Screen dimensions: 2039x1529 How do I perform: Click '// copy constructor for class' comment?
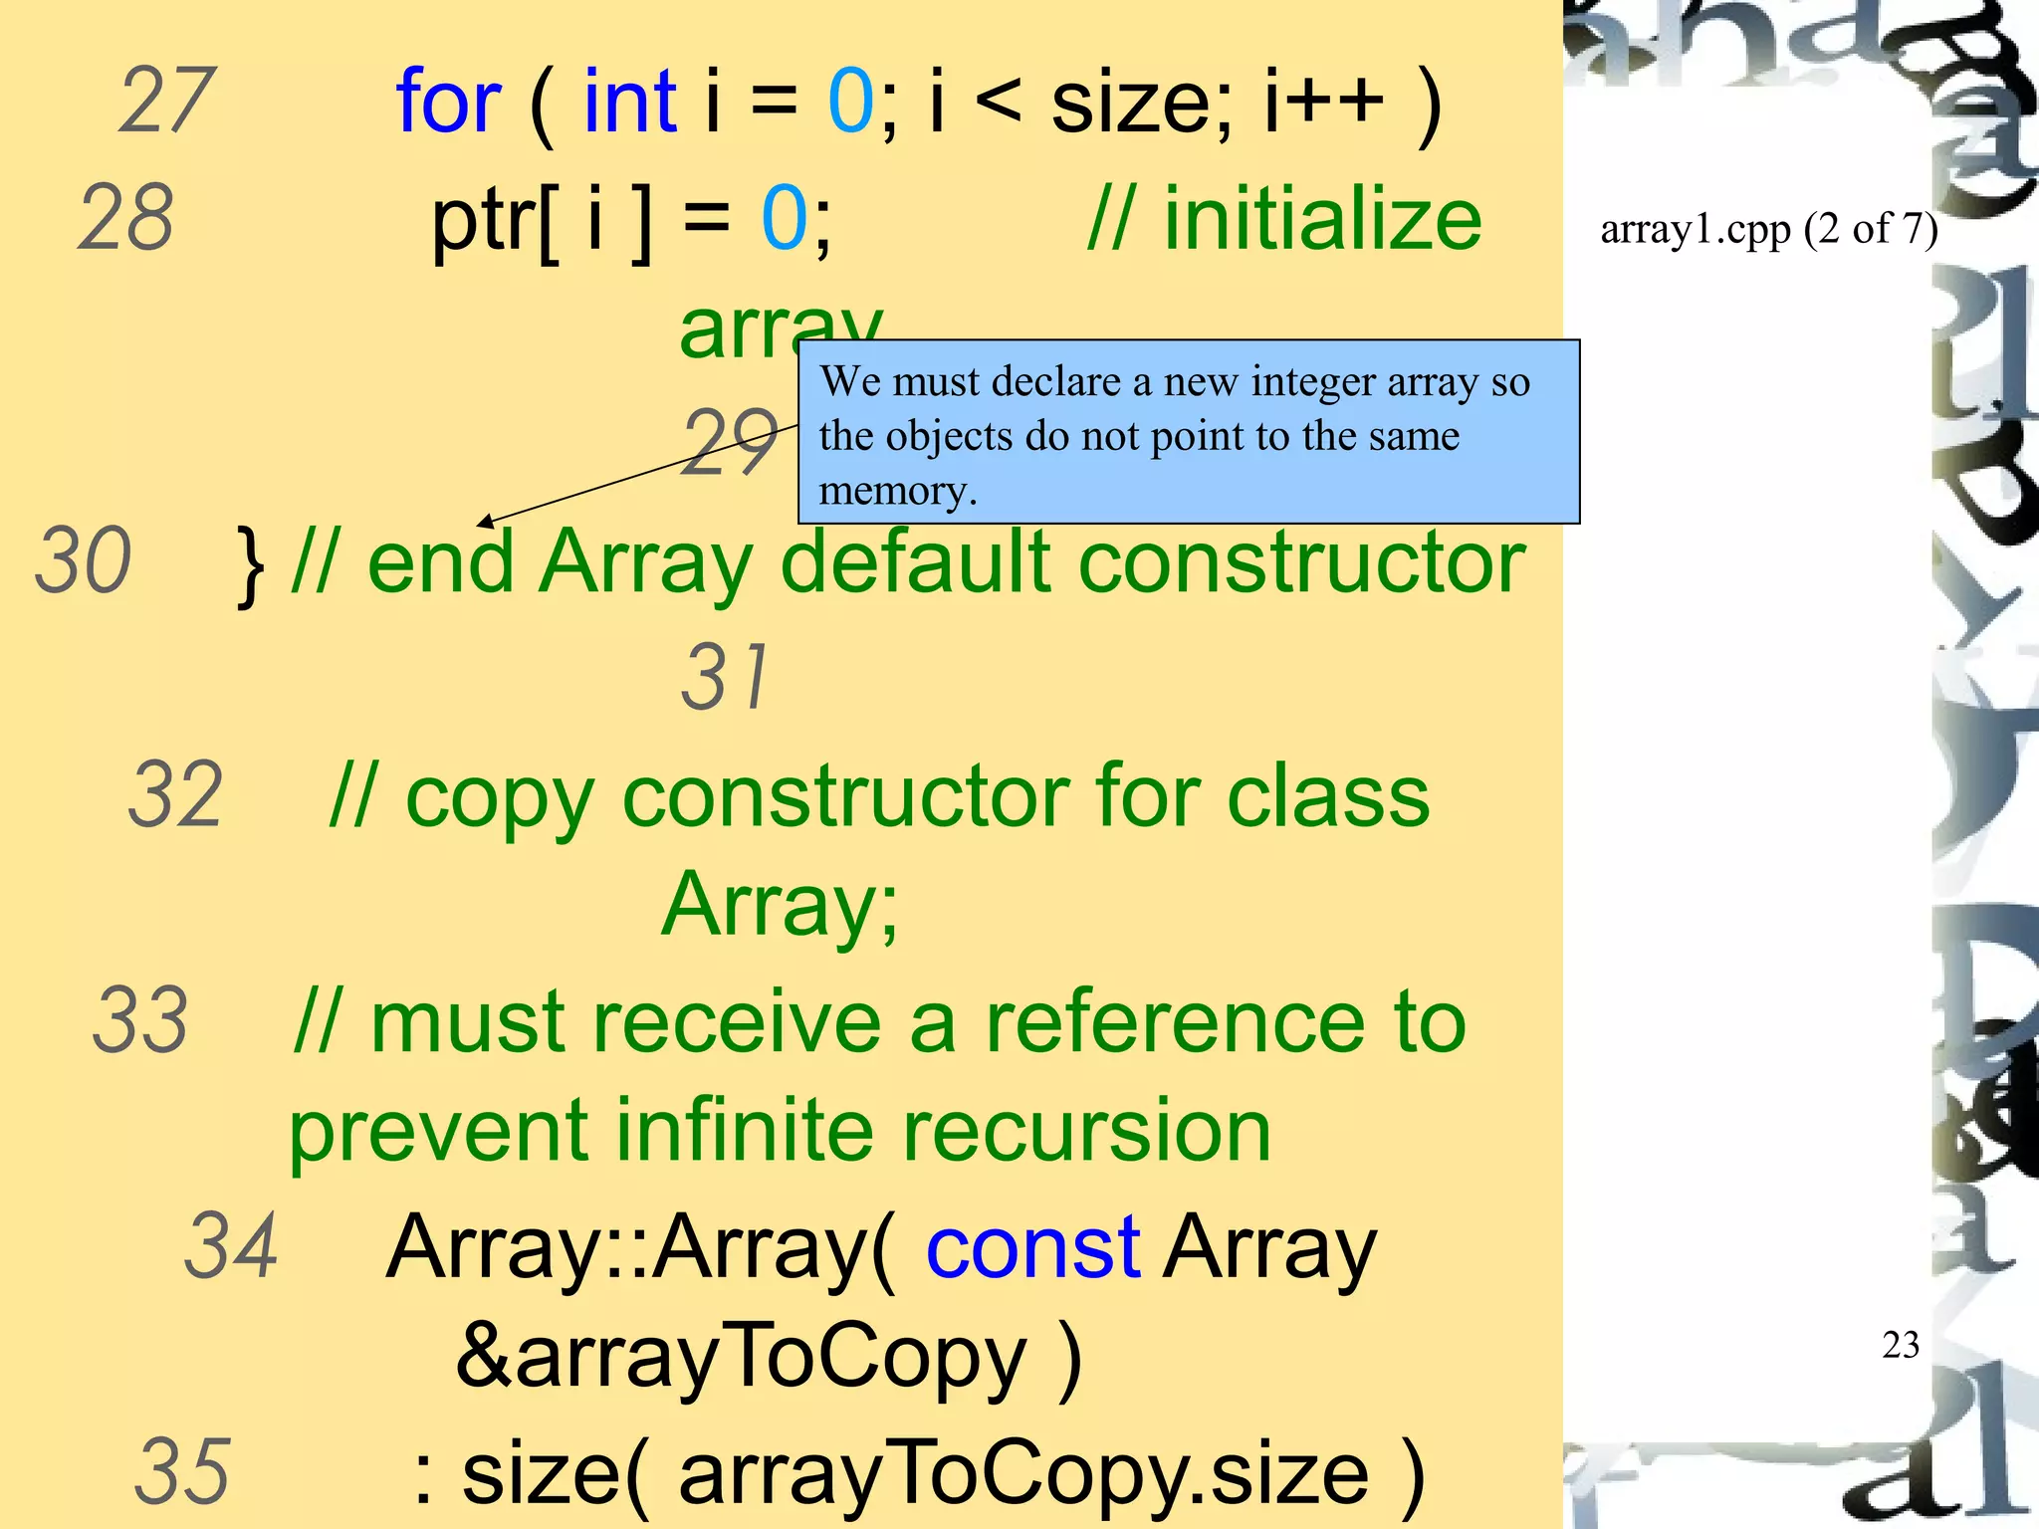(x=880, y=798)
